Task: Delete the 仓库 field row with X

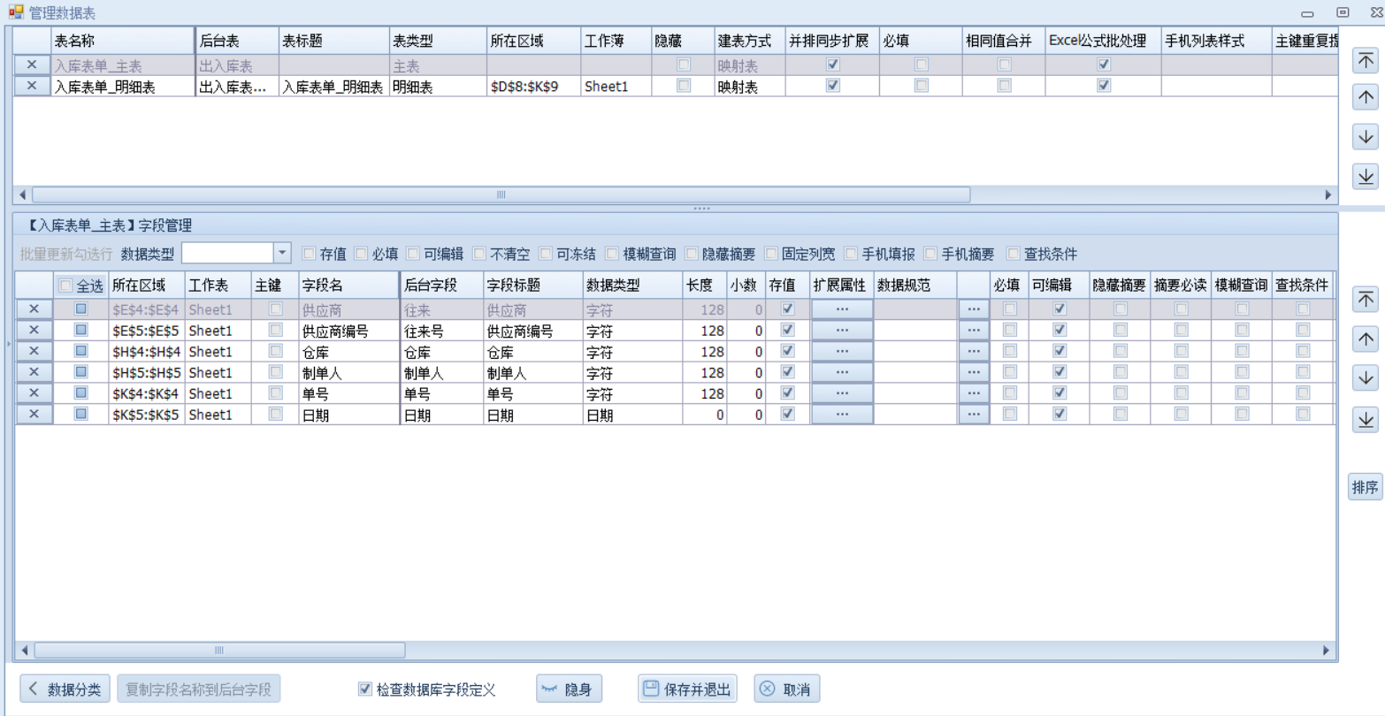Action: pyautogui.click(x=34, y=351)
